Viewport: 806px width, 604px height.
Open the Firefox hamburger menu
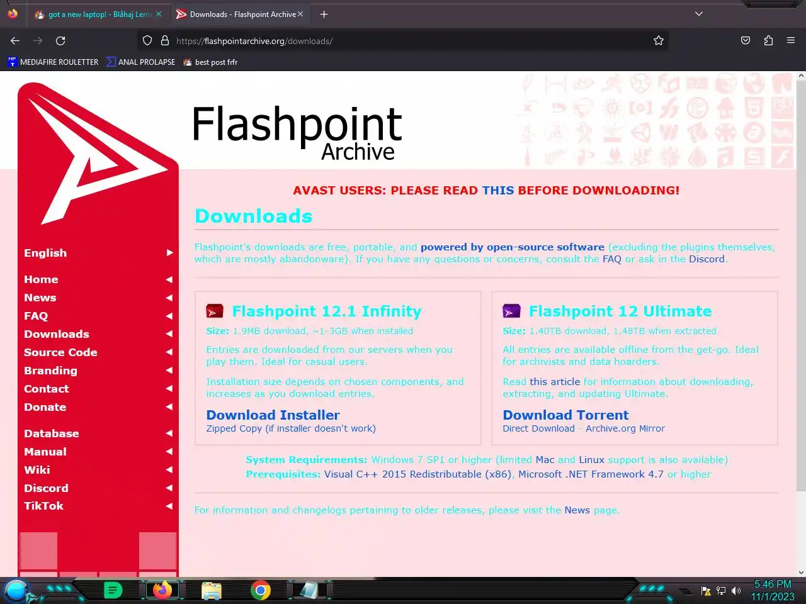[x=791, y=41]
